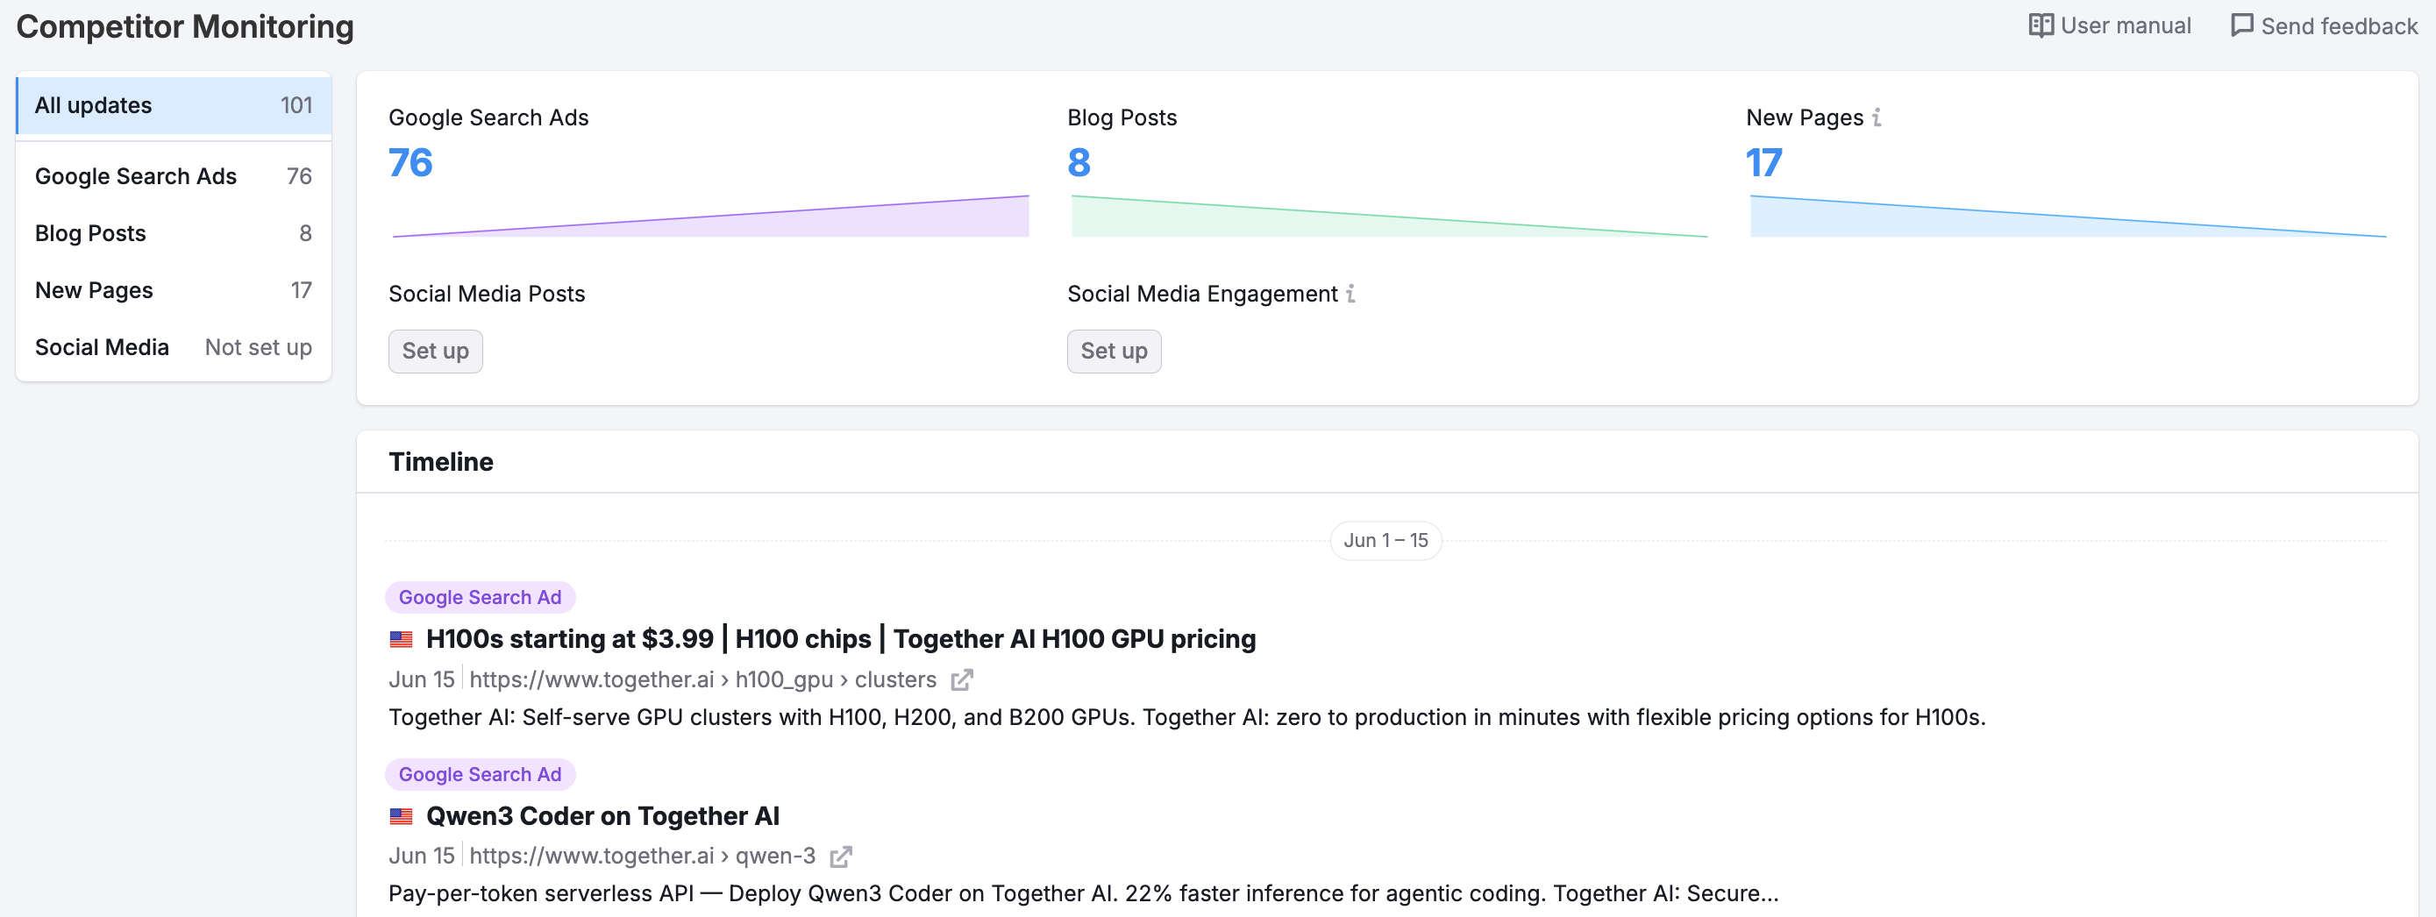Screen dimensions: 2436x917
Task: Click the US flag next to H100s ad
Action: click(x=401, y=640)
